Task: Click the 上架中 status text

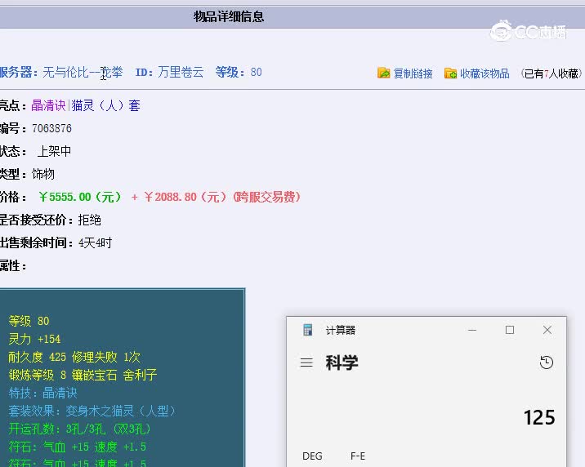Action: (54, 151)
